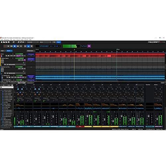Click the headphones icon in the toolbar
Image resolution: width=166 pixels, height=166 pixels.
(14, 42)
